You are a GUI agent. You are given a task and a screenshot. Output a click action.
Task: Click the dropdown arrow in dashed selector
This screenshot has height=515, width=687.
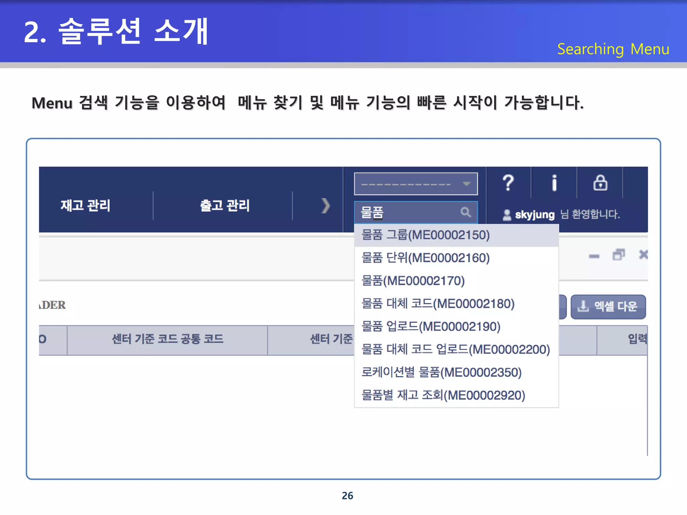coord(466,184)
